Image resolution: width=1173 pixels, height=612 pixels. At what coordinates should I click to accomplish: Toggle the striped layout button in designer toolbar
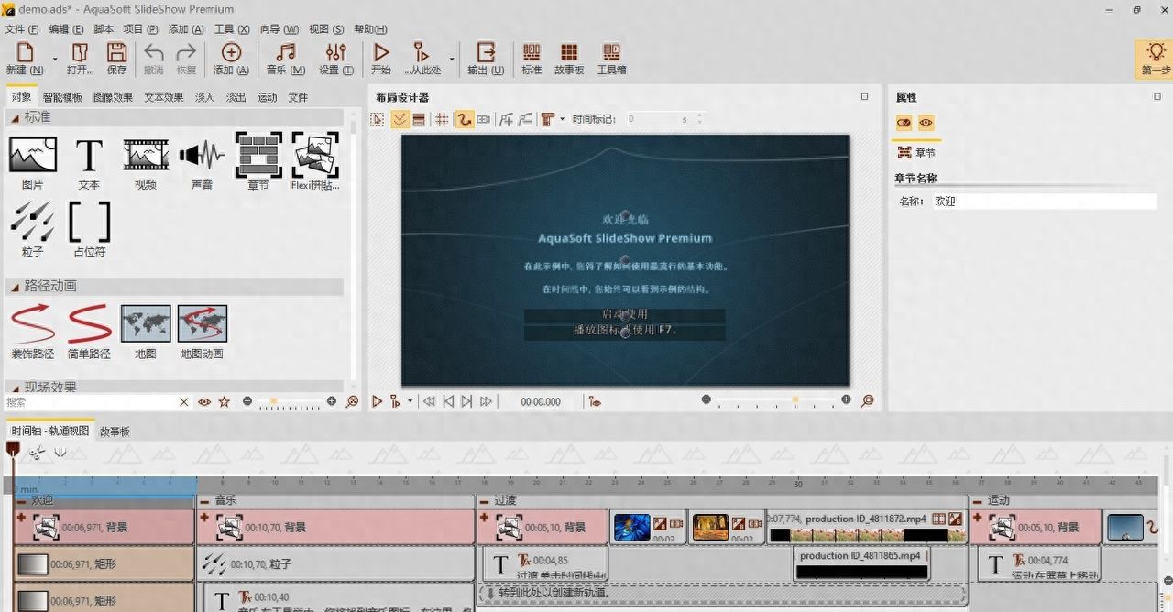tap(419, 119)
